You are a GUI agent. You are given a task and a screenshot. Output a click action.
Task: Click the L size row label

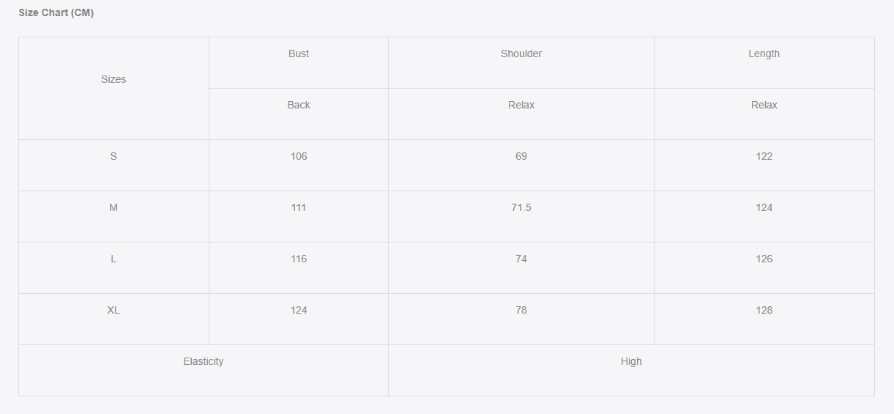(113, 259)
